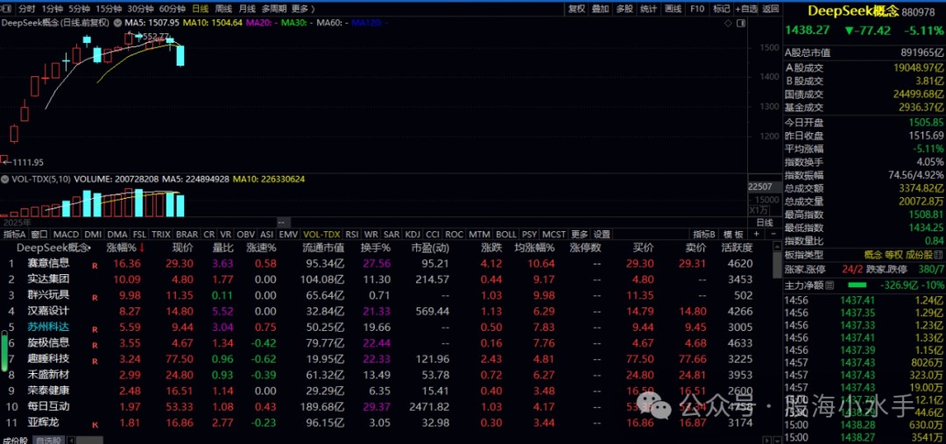Viewport: 946px width, 444px height.
Task: Click the 指标A tab
Action: click(15, 234)
